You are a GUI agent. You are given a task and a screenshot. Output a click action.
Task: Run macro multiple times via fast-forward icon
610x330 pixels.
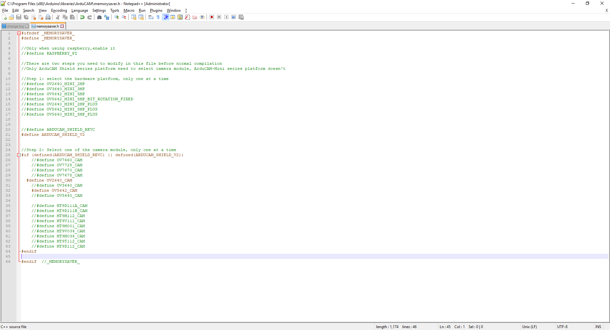[234, 17]
